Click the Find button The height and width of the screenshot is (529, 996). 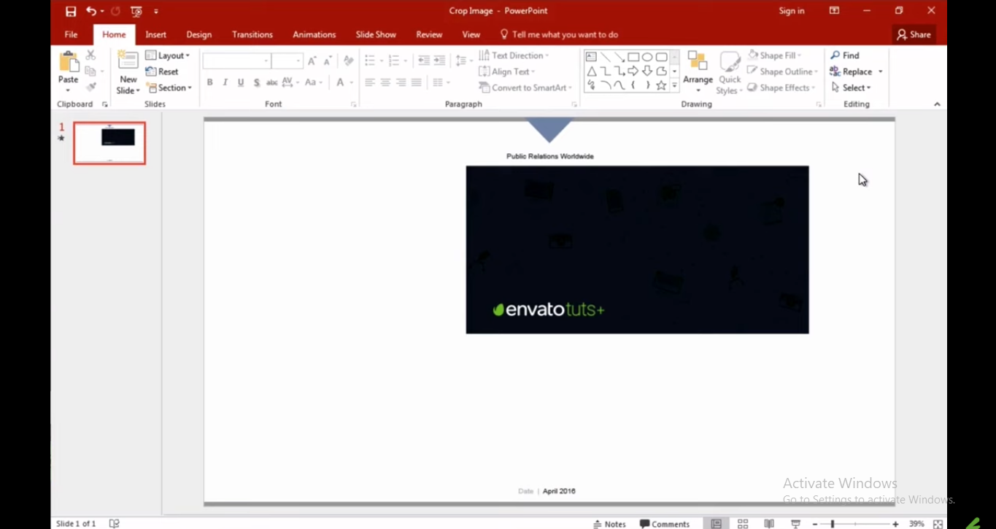845,55
